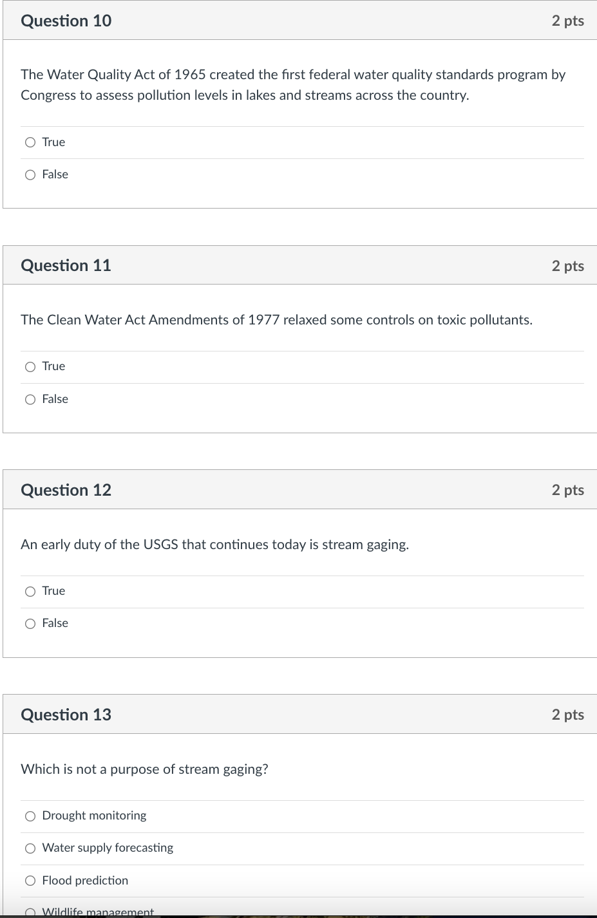Click the 2 pts label on Question 10

point(567,21)
